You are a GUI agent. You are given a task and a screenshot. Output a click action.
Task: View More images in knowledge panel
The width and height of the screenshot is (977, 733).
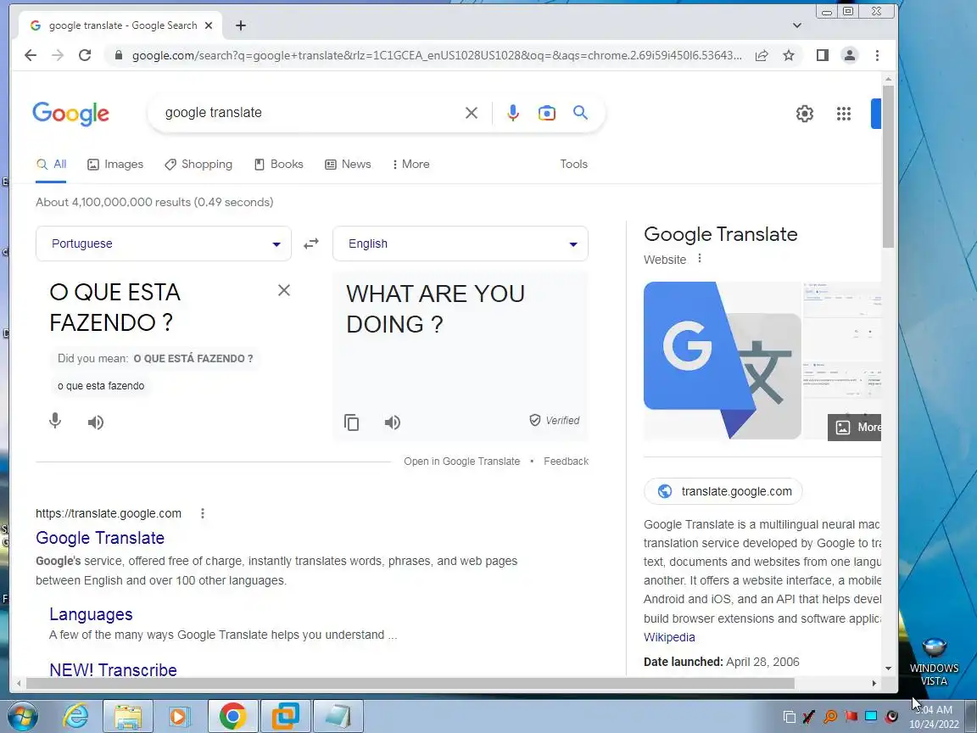point(854,427)
